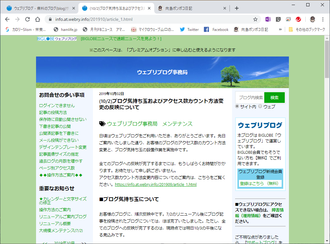Click the browser reload icon
This screenshot has width=330, height=244.
pos(27,19)
